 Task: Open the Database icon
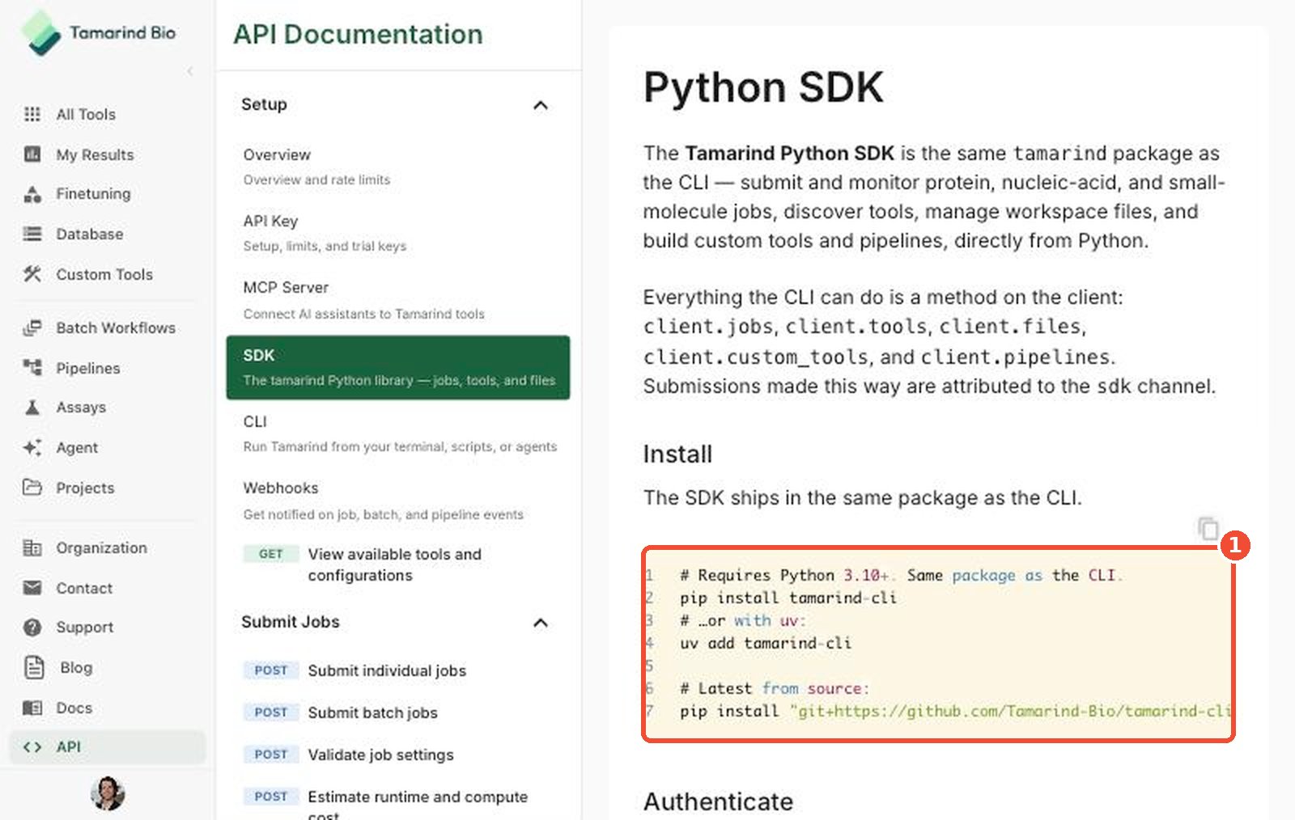(32, 234)
